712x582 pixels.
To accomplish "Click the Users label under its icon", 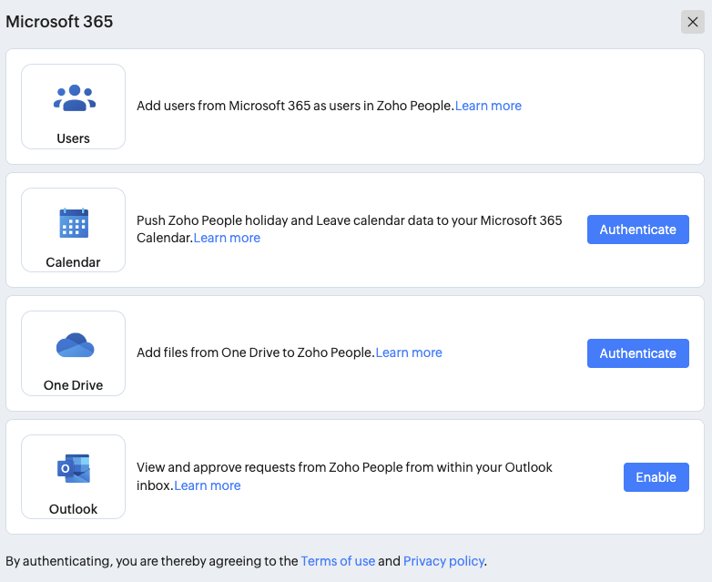I will click(x=74, y=138).
